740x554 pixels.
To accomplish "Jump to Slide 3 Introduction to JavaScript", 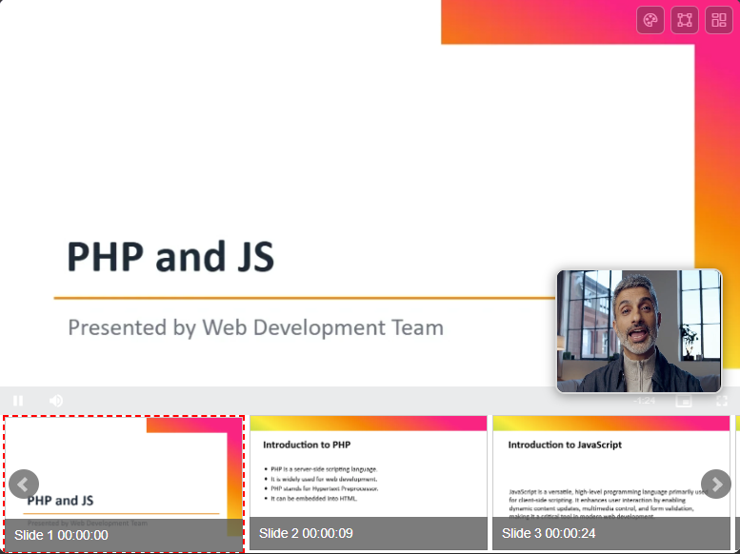I will pos(611,483).
